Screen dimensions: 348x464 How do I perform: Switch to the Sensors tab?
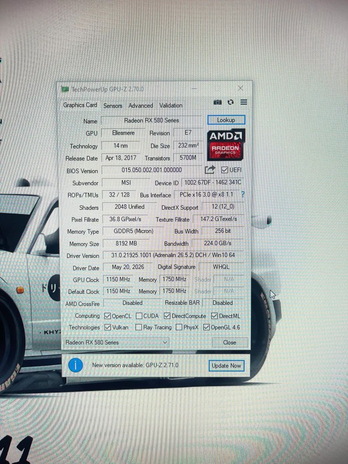[x=113, y=105]
